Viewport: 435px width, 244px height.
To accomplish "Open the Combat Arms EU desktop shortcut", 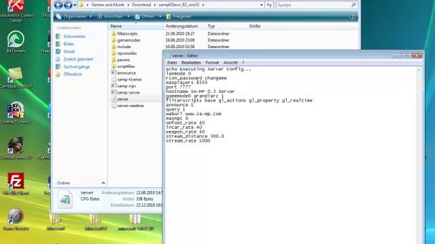I will click(x=16, y=148).
